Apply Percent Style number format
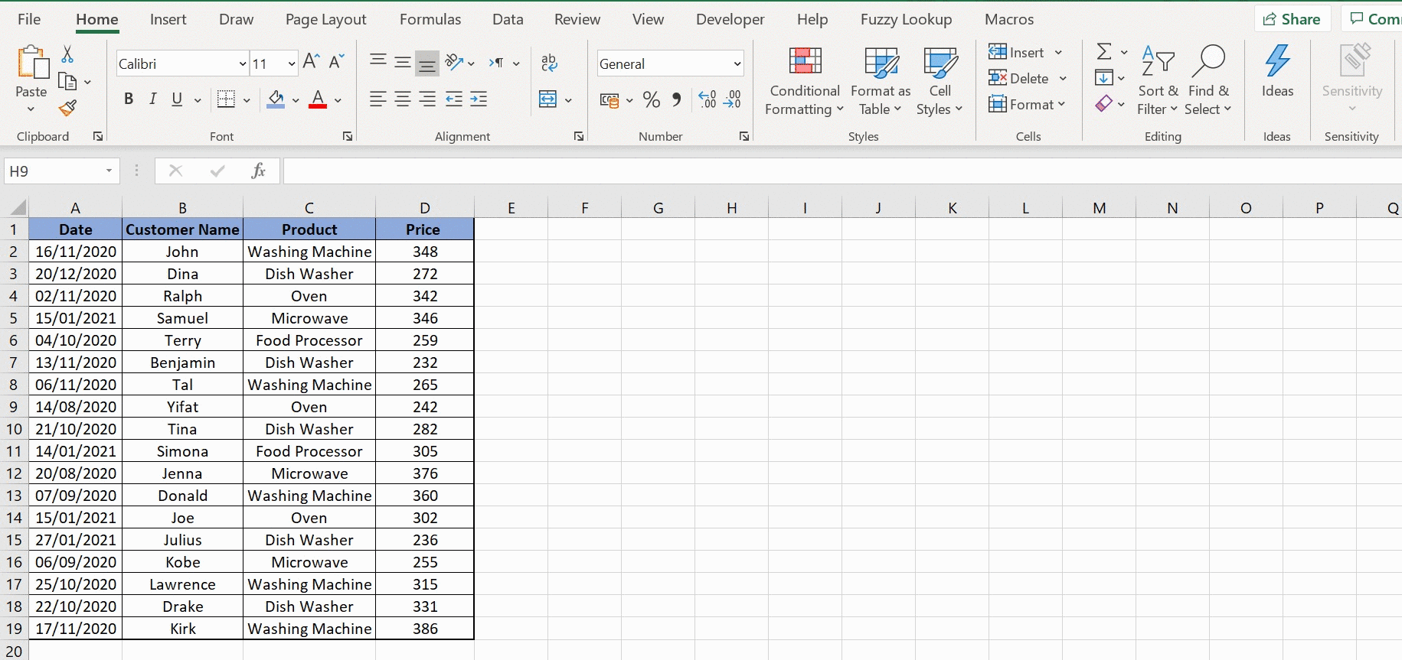This screenshot has width=1402, height=660. pos(652,99)
